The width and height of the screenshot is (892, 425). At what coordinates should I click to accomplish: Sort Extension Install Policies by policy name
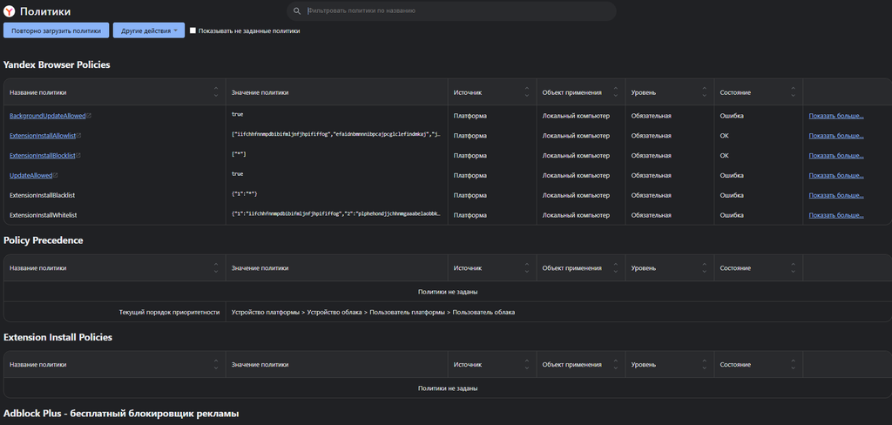click(216, 365)
